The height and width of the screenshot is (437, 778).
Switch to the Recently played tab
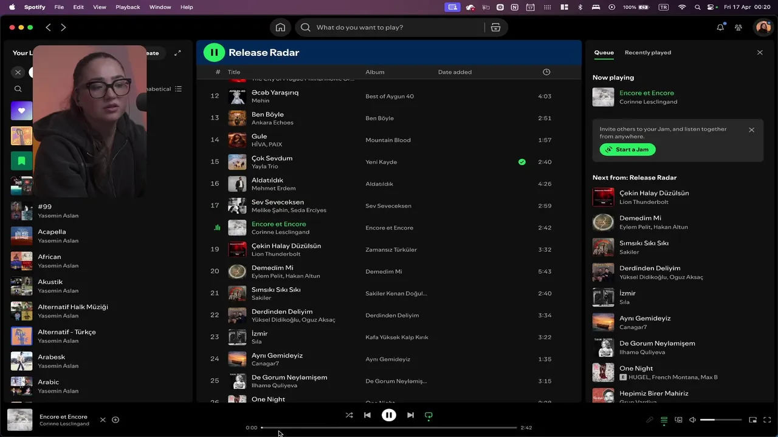tap(648, 53)
